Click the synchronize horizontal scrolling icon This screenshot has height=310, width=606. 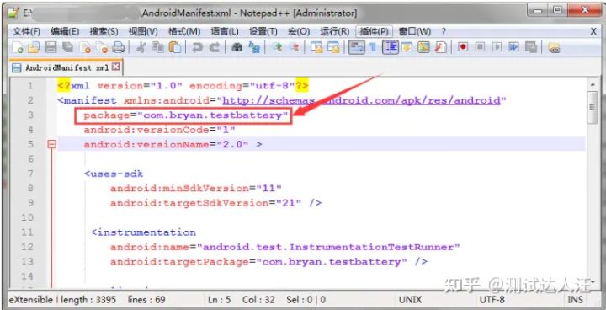click(333, 47)
